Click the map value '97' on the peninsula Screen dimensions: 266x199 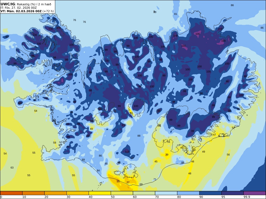coord(68,147)
